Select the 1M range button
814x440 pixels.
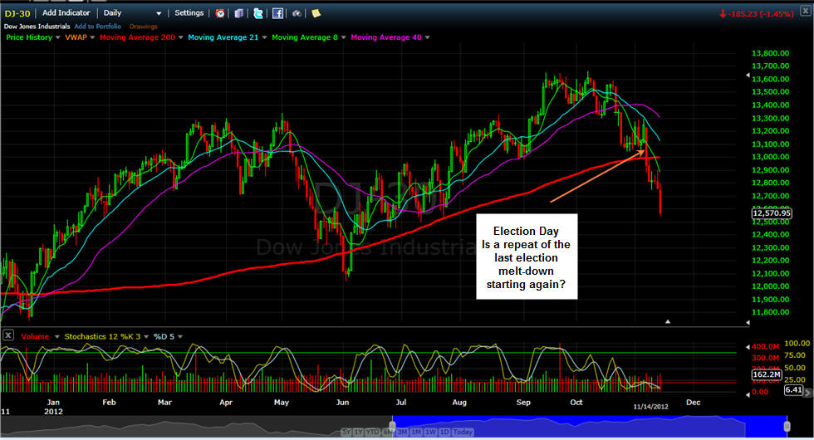[416, 432]
